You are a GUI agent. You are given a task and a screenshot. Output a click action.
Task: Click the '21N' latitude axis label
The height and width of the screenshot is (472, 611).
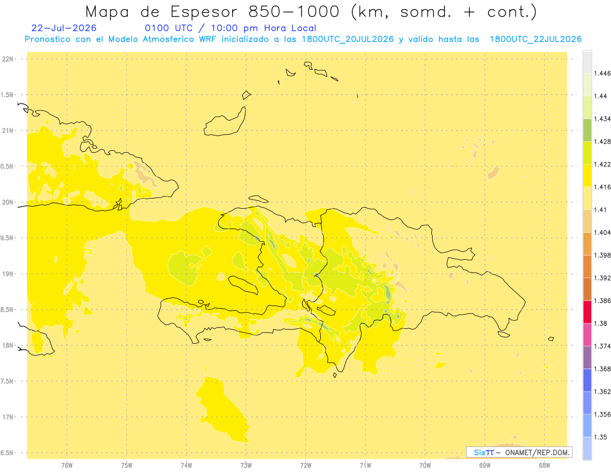point(7,130)
